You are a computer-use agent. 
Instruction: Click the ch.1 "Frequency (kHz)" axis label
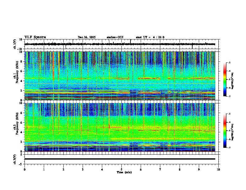click(x=17, y=71)
